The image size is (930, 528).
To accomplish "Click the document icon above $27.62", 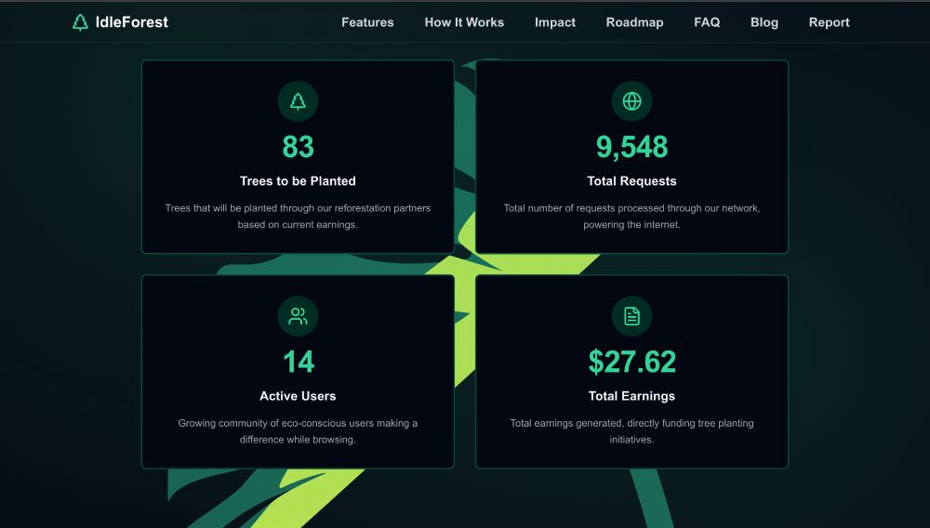I will [631, 316].
